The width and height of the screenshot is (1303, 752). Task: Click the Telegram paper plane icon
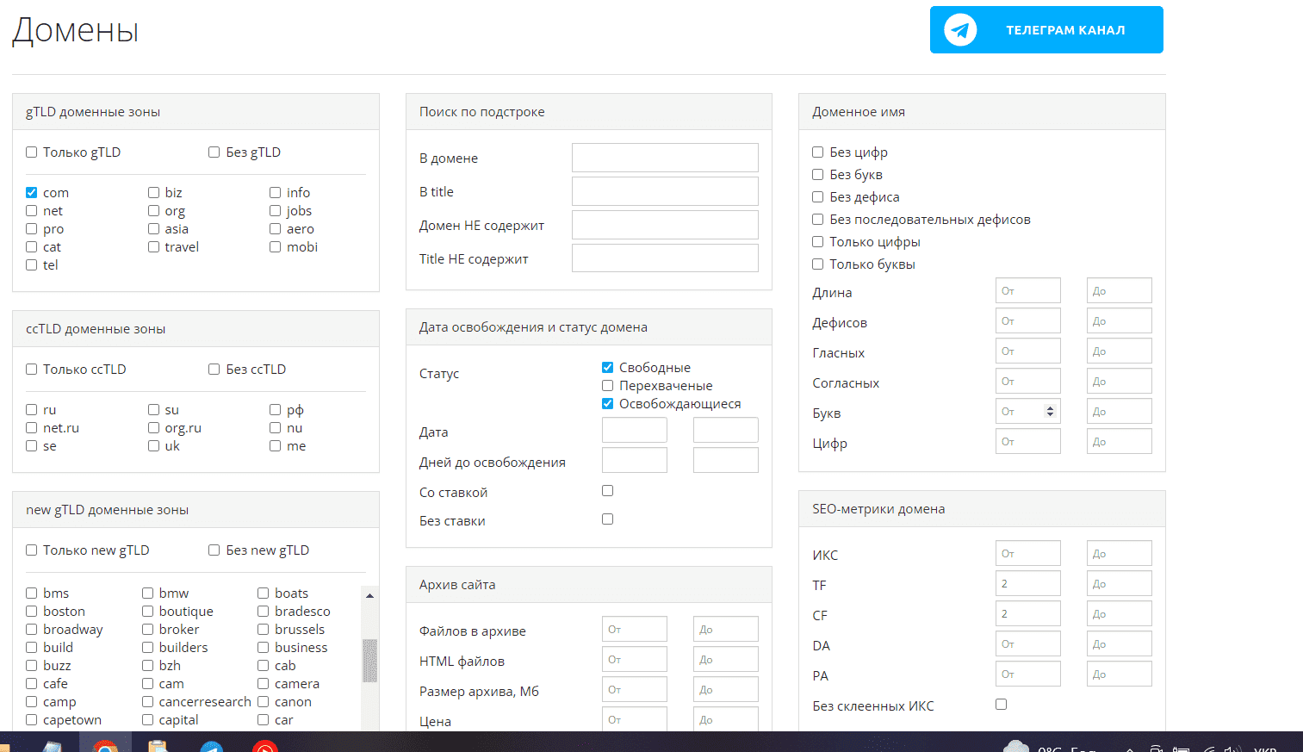[960, 30]
